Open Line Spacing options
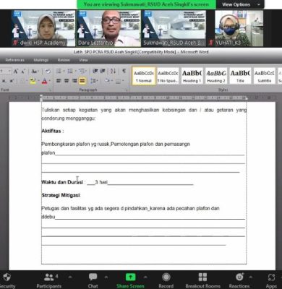 click(94, 81)
